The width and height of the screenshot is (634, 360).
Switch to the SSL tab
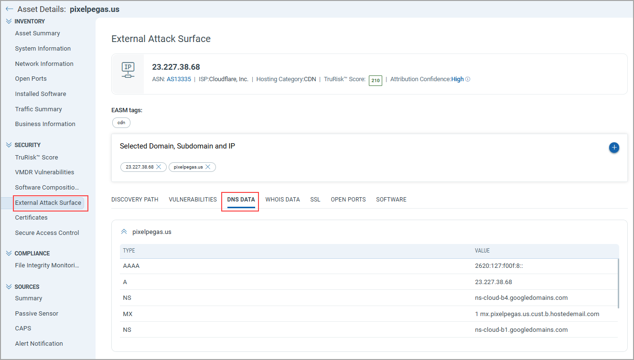(315, 199)
